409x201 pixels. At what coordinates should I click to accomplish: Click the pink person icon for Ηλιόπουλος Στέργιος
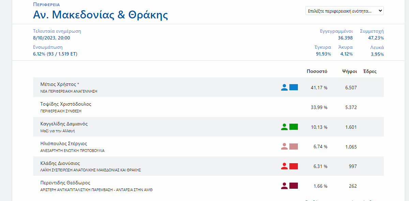tap(284, 146)
